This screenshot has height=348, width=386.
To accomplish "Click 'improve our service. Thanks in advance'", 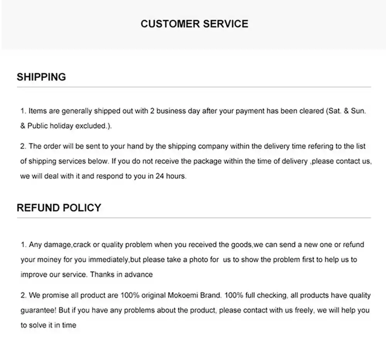I will pyautogui.click(x=86, y=275).
